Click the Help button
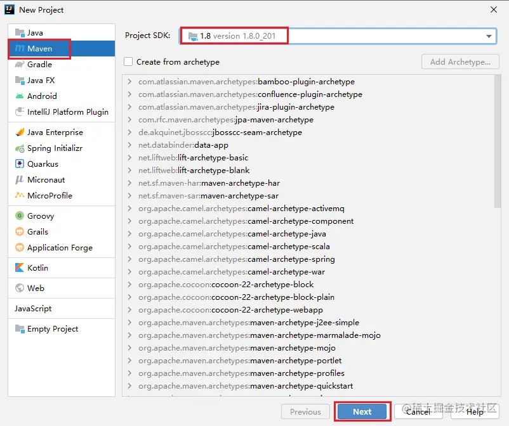Image resolution: width=509 pixels, height=426 pixels. (475, 411)
